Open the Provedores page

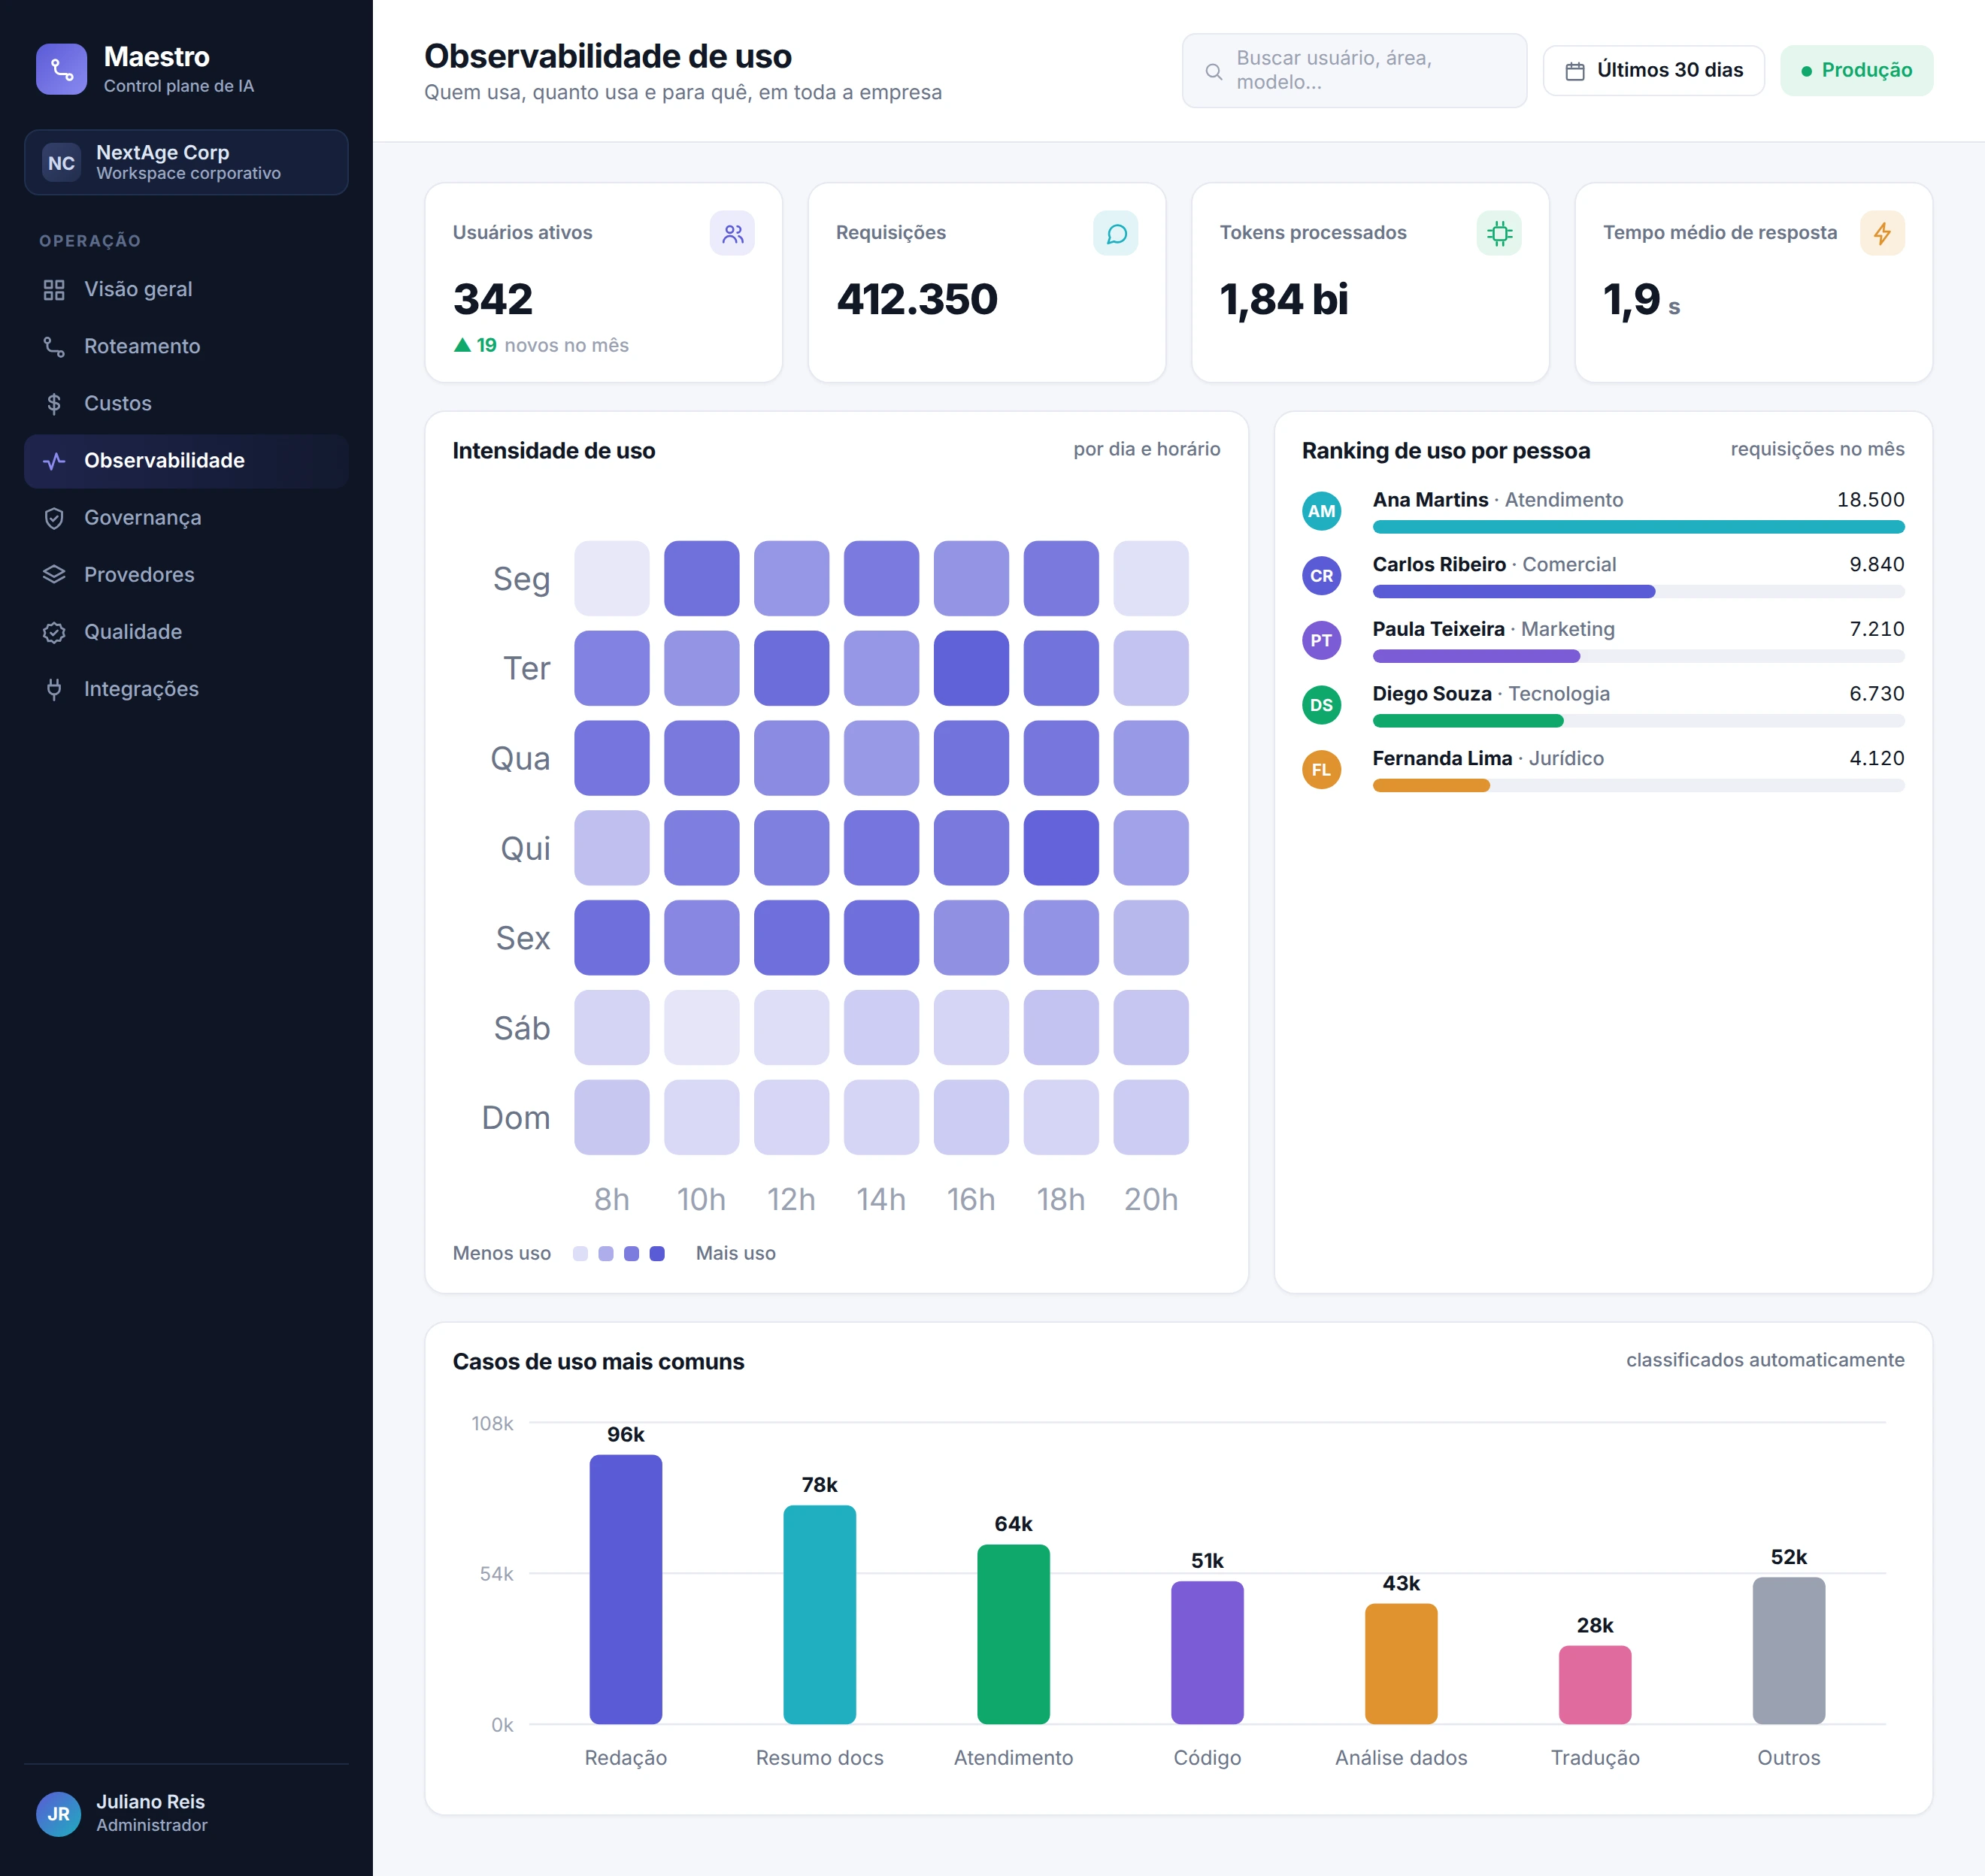pos(186,574)
